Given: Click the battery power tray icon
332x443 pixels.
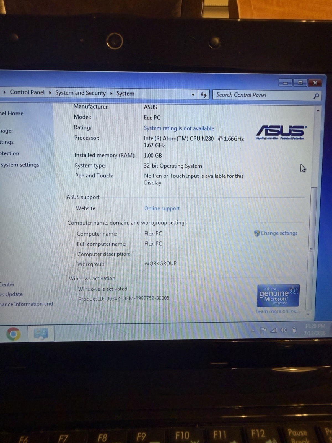Looking at the screenshot, I should click(x=294, y=329).
